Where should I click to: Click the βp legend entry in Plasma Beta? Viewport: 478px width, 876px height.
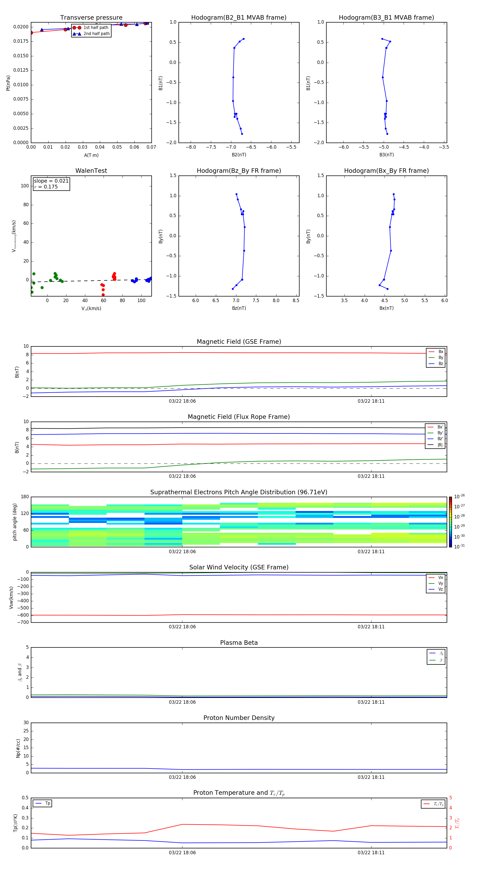point(436,653)
